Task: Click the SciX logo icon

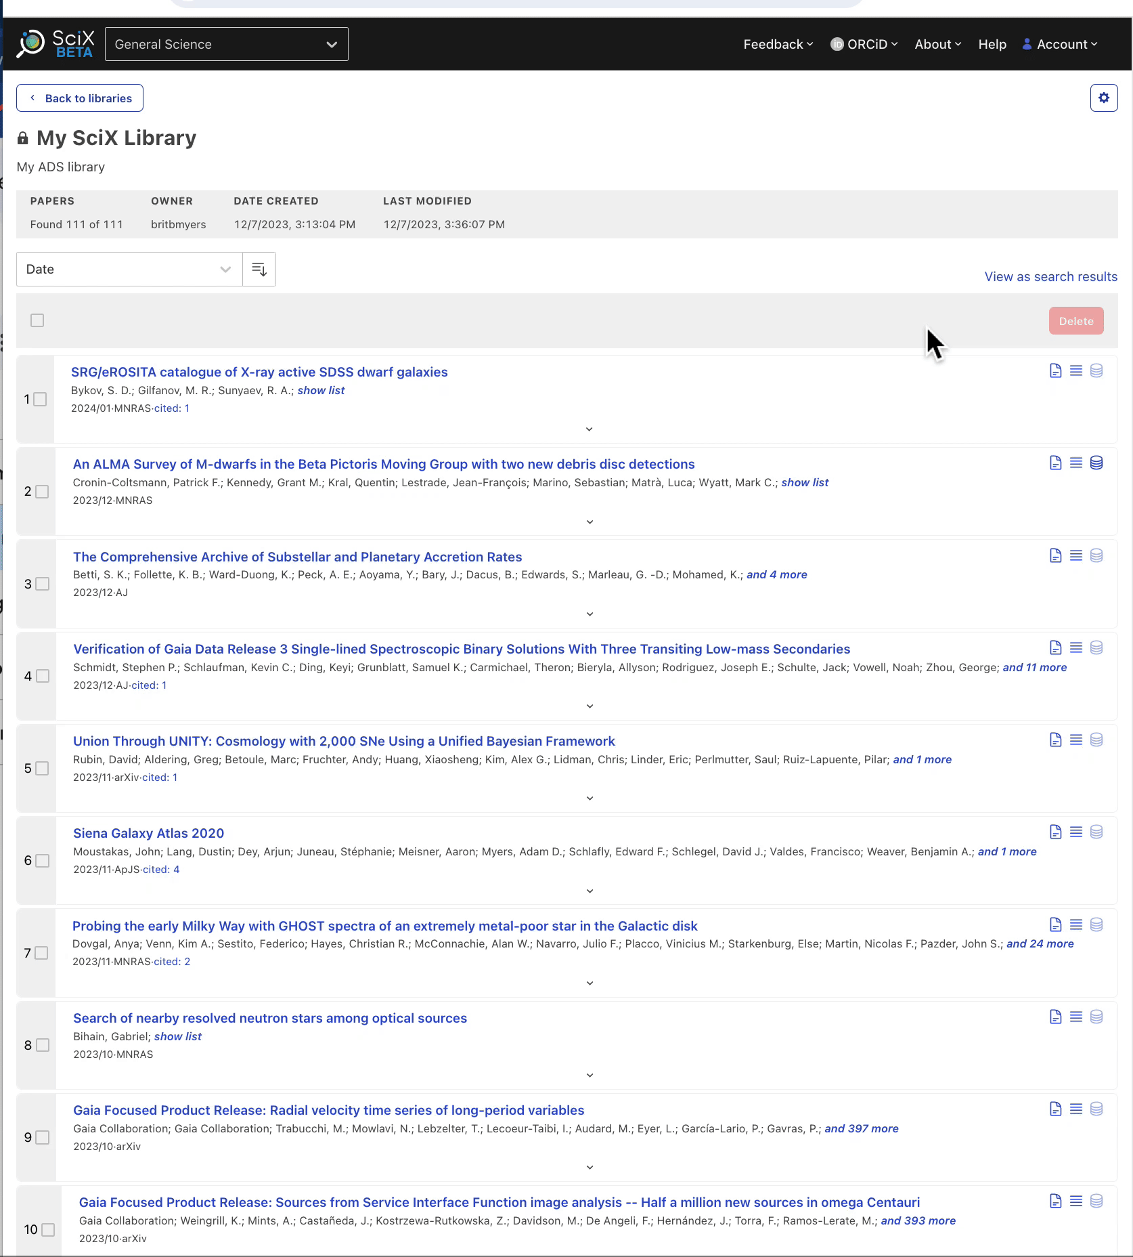Action: point(31,44)
